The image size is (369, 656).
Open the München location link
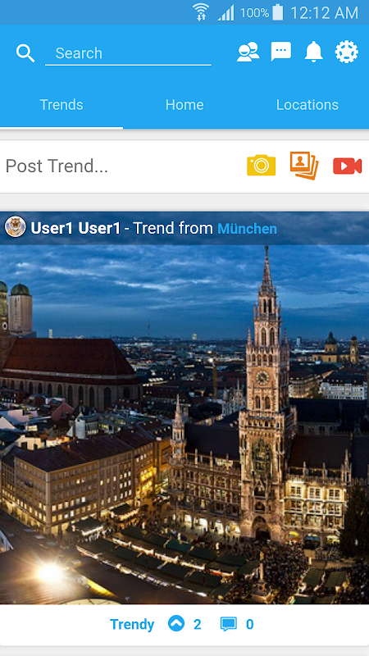coord(248,229)
